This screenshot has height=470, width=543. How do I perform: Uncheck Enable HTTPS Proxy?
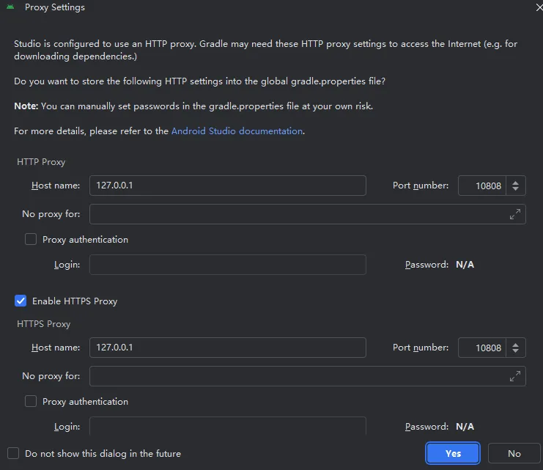(21, 301)
